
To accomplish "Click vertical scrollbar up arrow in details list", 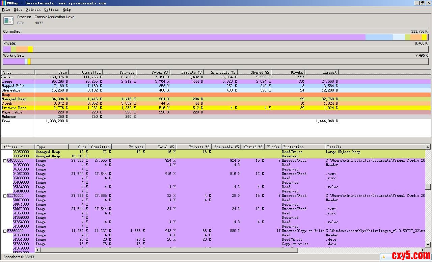I will [x=428, y=147].
